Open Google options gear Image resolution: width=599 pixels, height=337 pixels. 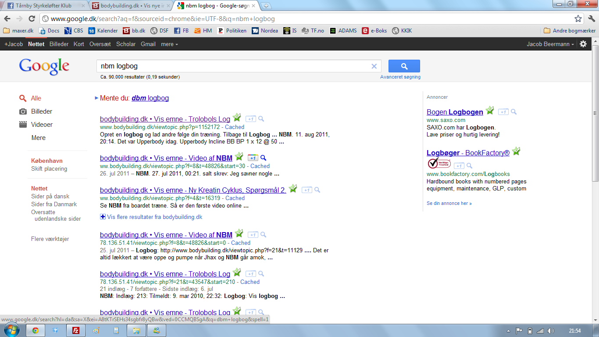(583, 44)
